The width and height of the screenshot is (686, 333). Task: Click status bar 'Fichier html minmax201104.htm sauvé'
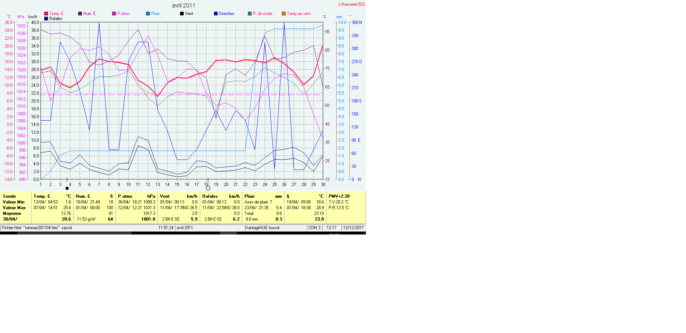37,228
